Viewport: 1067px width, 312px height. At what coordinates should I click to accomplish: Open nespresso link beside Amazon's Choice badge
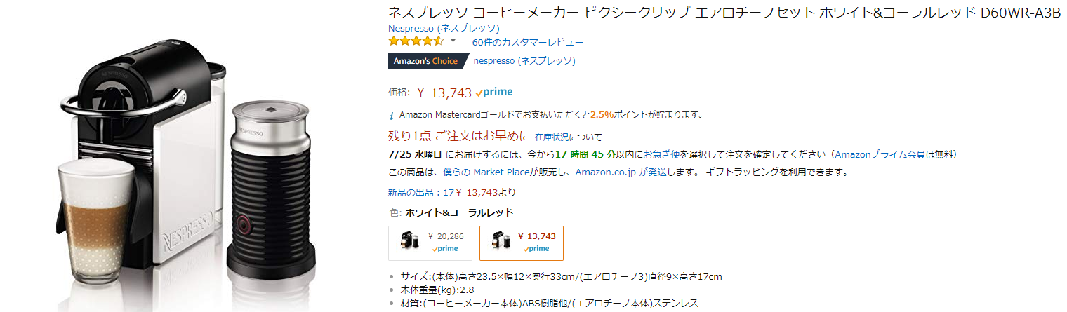(524, 61)
